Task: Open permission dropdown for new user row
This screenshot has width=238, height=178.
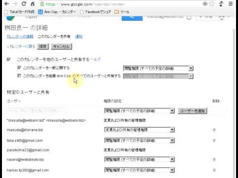Action: click(139, 111)
